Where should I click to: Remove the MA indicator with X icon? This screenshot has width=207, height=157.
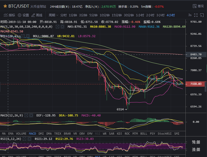62,27
